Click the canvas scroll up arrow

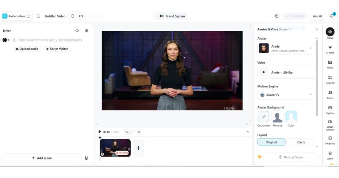click(250, 26)
